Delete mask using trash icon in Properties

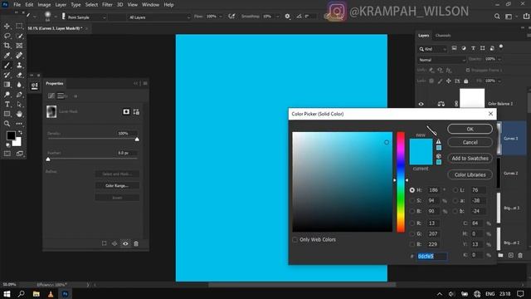[136, 243]
